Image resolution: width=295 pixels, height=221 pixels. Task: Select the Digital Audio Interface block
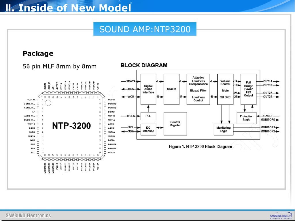point(148,89)
